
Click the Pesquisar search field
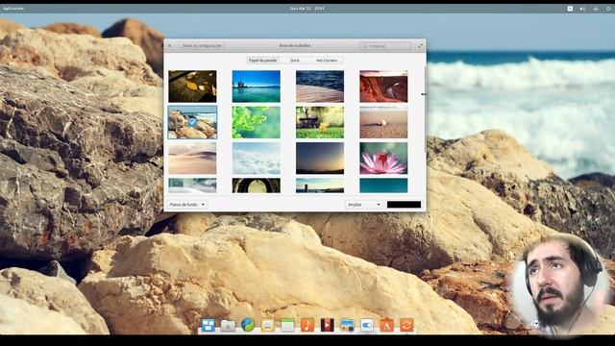pos(385,46)
